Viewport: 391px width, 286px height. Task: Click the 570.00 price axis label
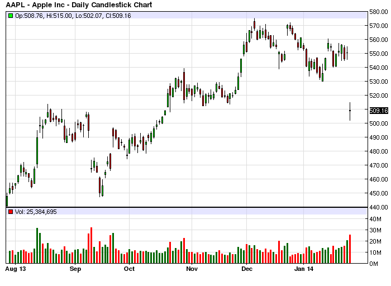pyautogui.click(x=379, y=26)
